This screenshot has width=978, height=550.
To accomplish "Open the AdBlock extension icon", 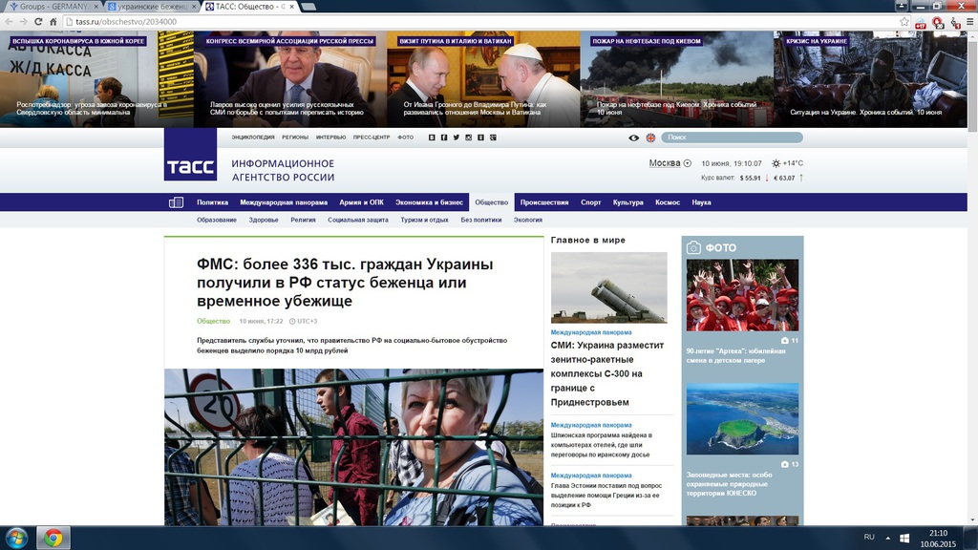I will pyautogui.click(x=938, y=23).
